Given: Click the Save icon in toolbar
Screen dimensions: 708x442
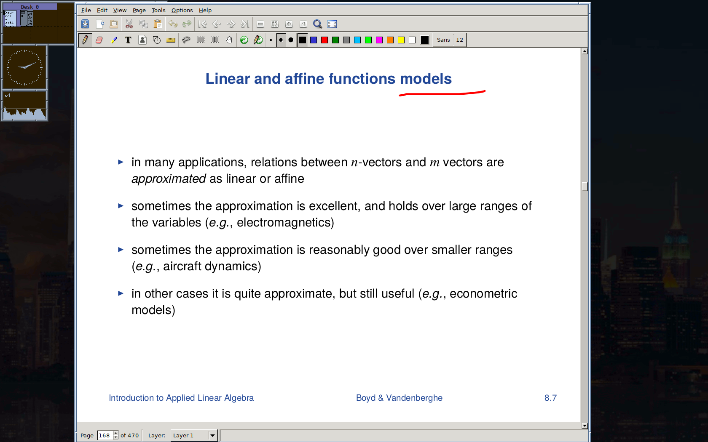Looking at the screenshot, I should click(85, 24).
